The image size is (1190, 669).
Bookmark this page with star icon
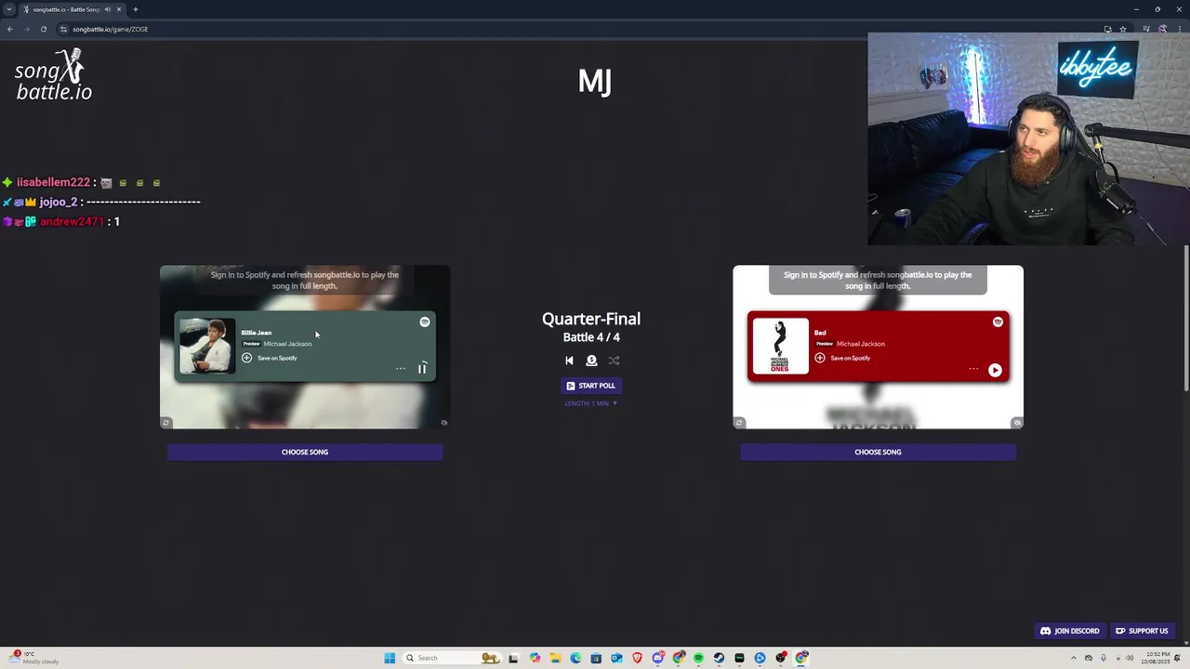[1123, 29]
